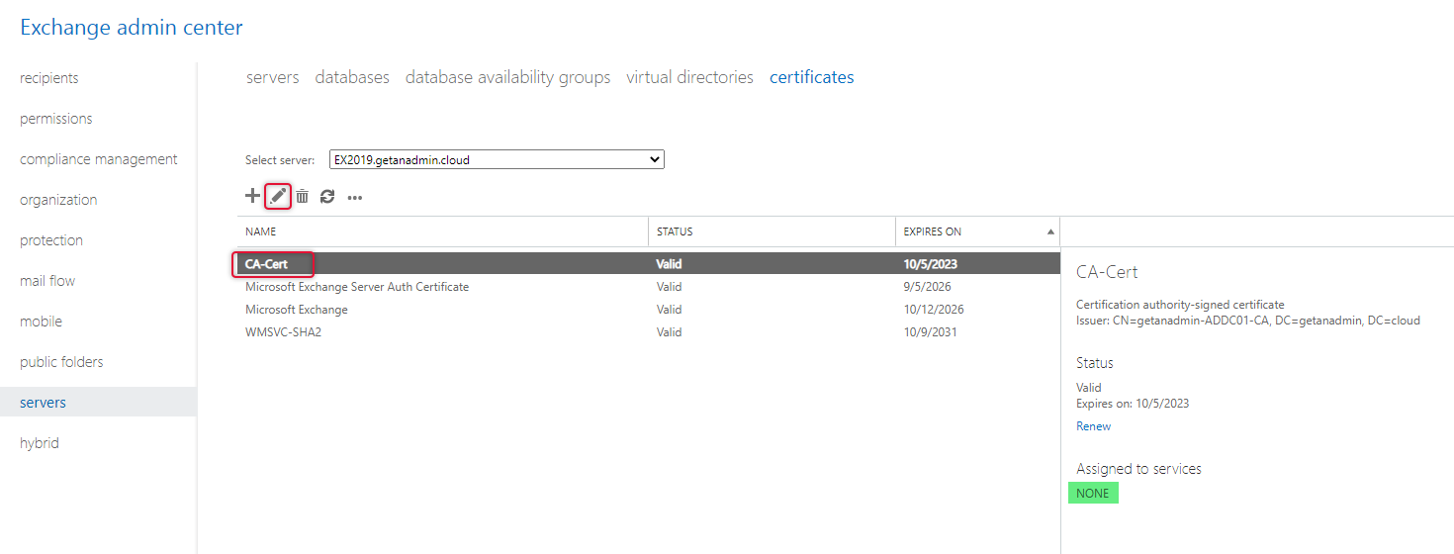
Task: Select the certificates tab
Action: (x=812, y=77)
